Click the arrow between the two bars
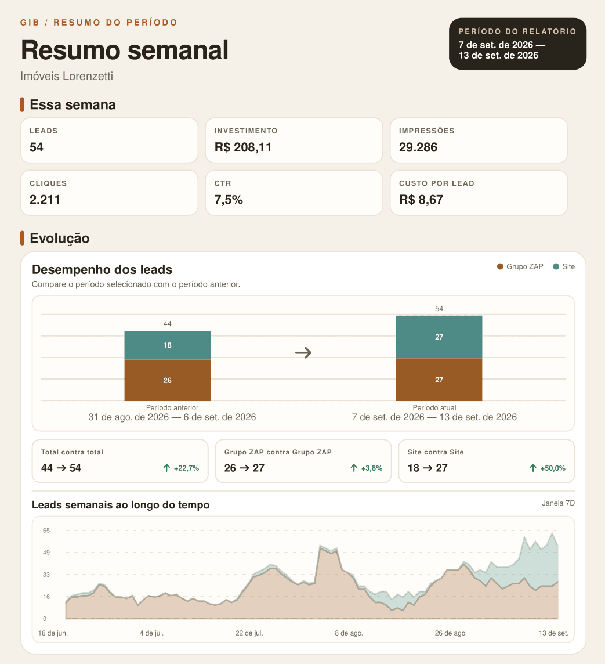 pyautogui.click(x=303, y=353)
